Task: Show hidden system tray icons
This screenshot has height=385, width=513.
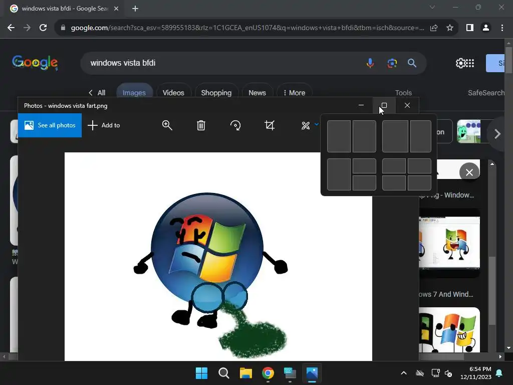Action: click(x=404, y=373)
